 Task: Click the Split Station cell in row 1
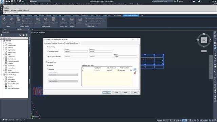[x=100, y=70]
